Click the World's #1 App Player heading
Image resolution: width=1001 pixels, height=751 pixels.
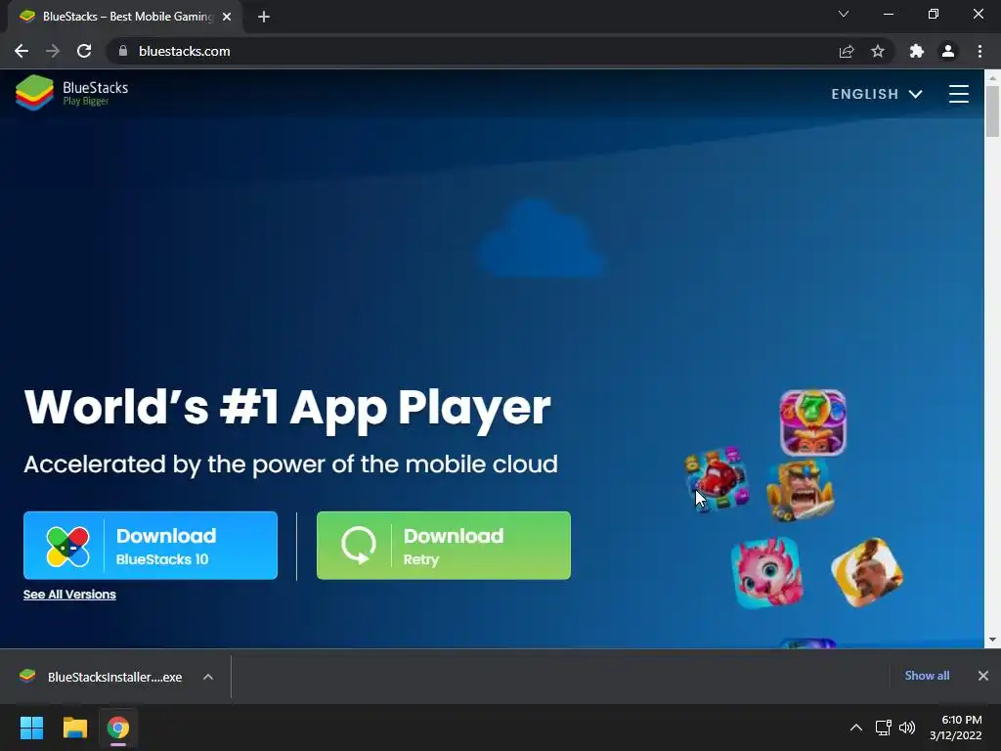click(x=287, y=408)
